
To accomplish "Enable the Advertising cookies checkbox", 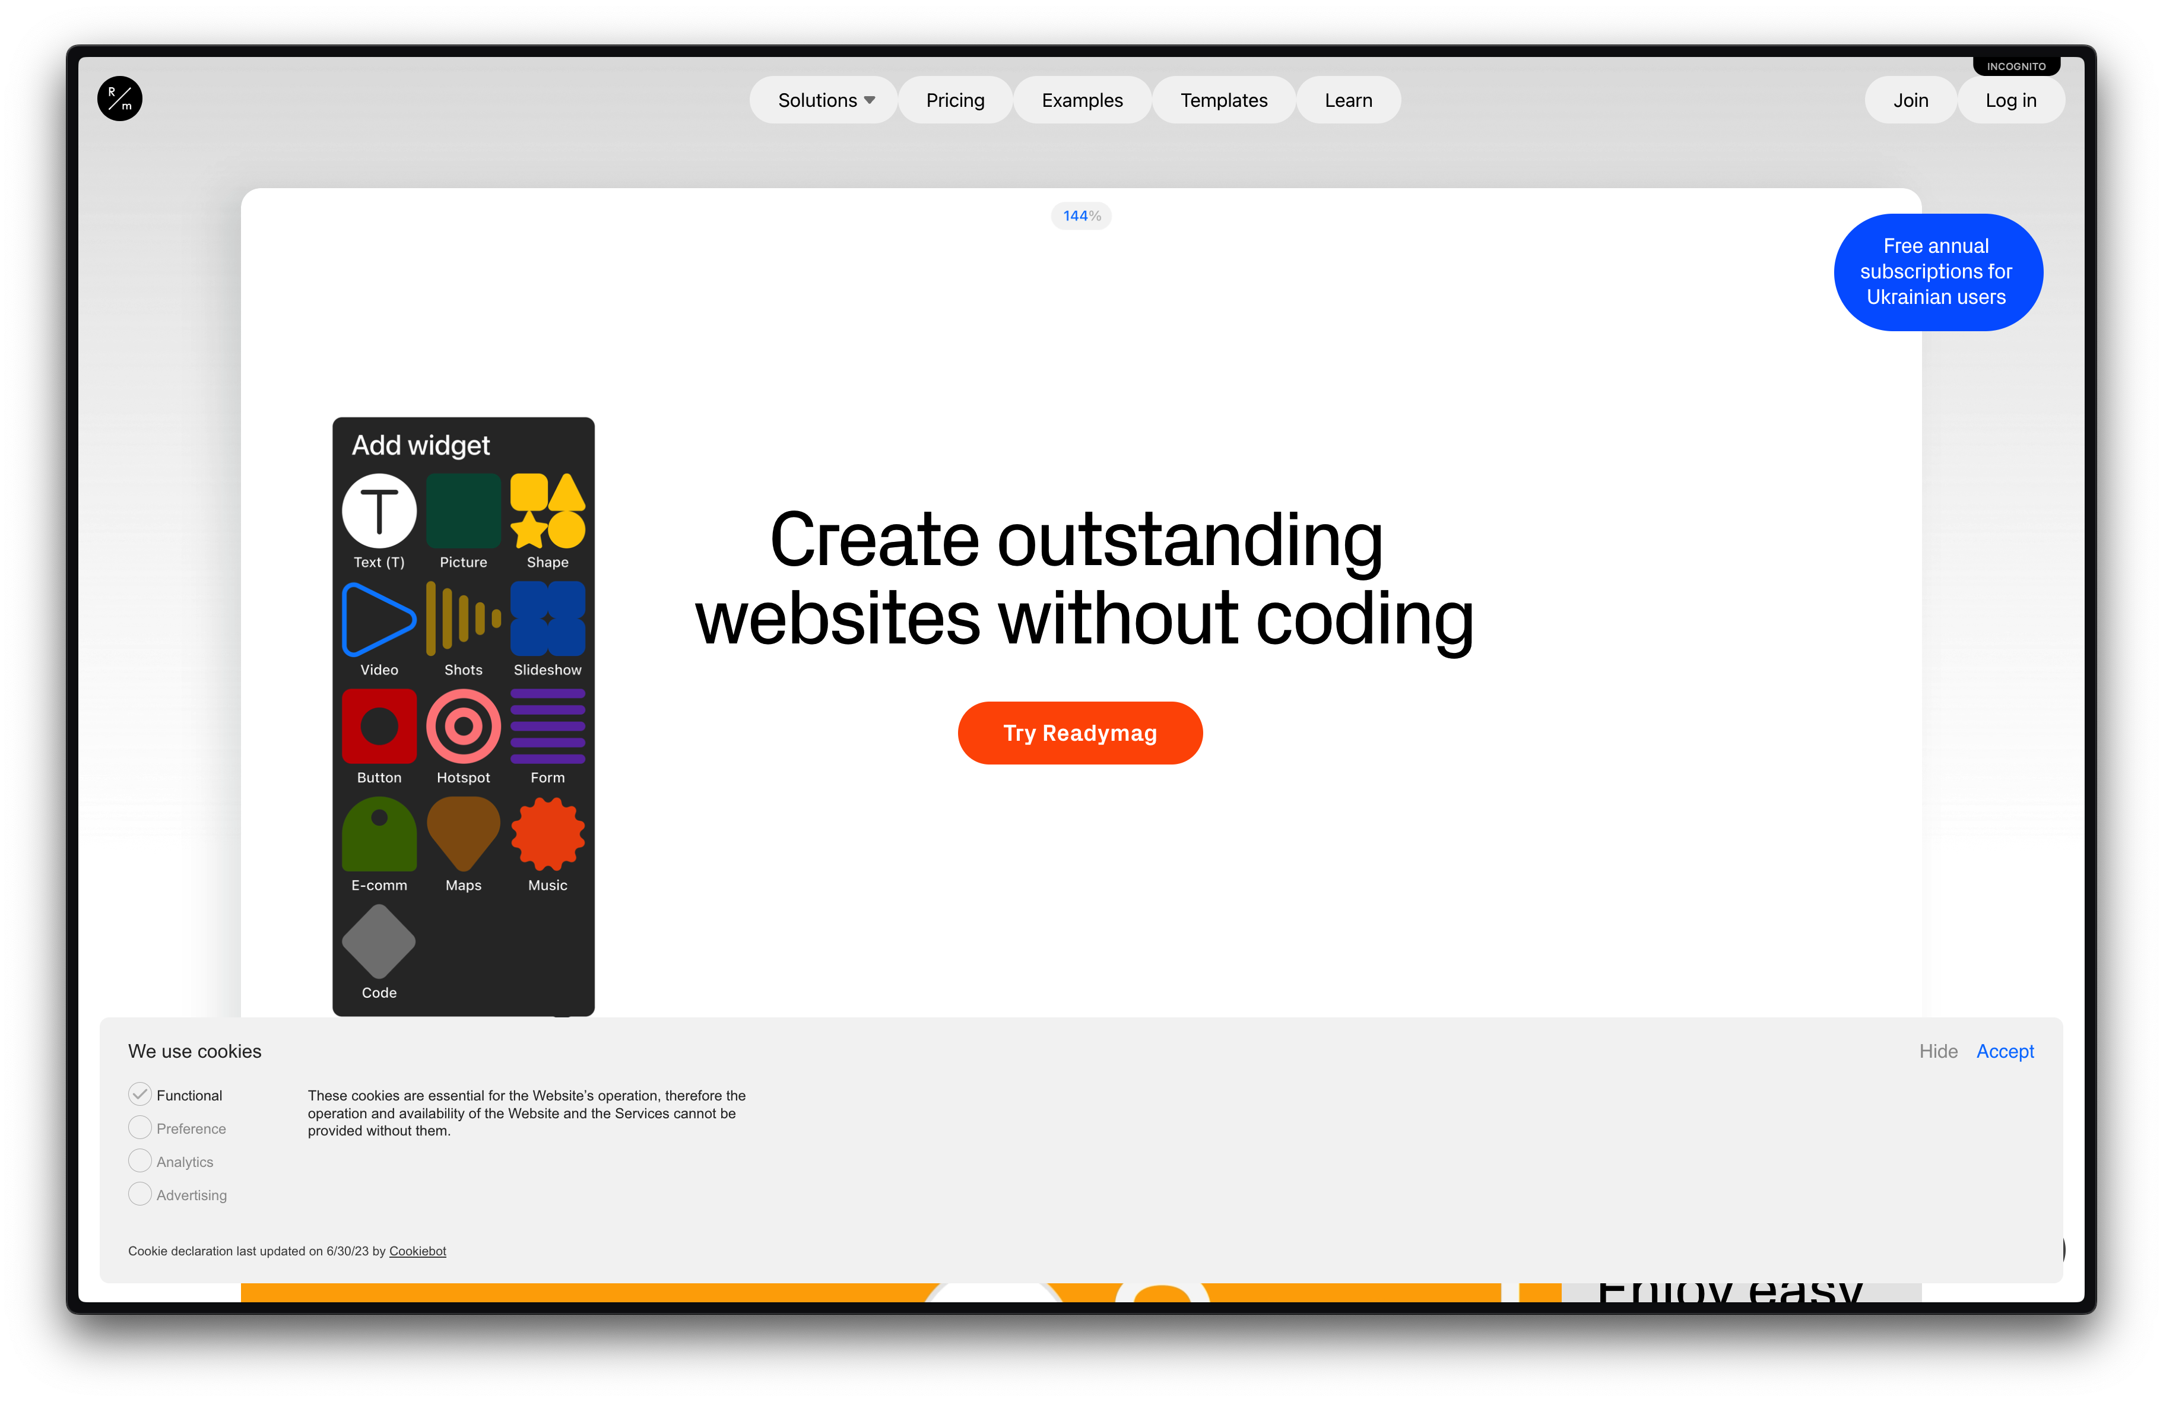I will pos(140,1194).
